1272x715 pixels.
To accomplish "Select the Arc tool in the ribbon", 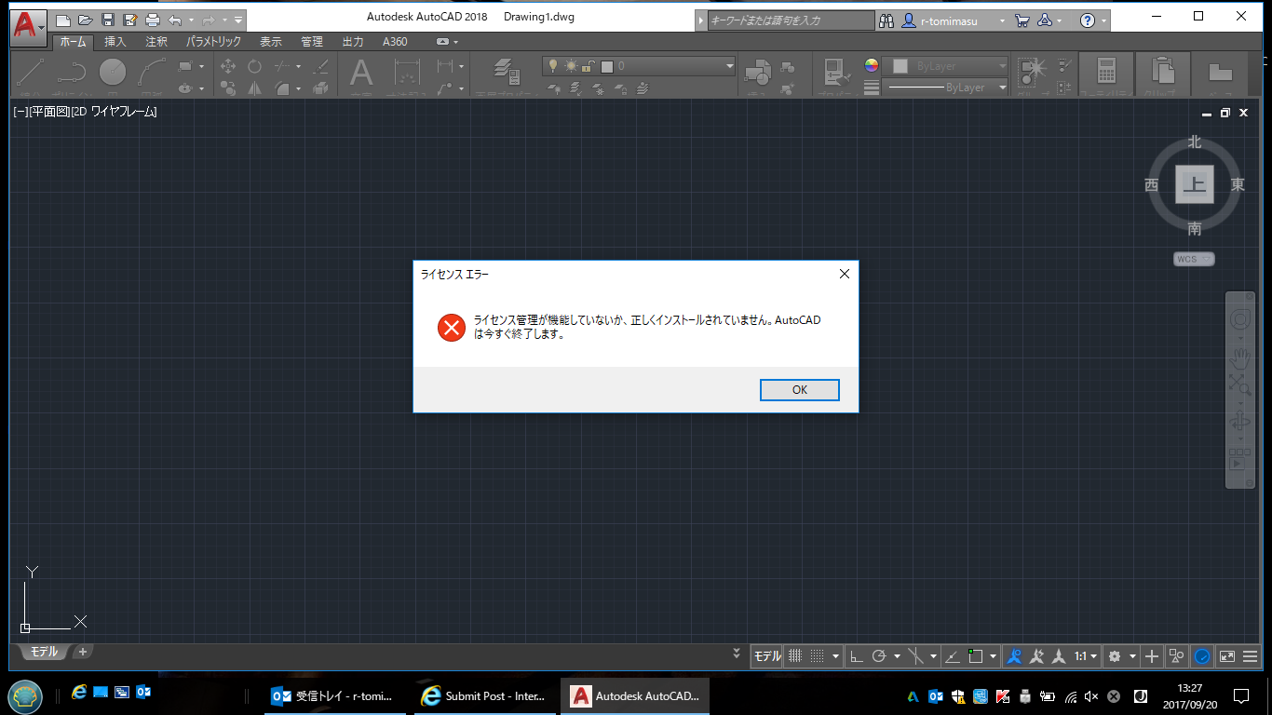I will point(153,73).
